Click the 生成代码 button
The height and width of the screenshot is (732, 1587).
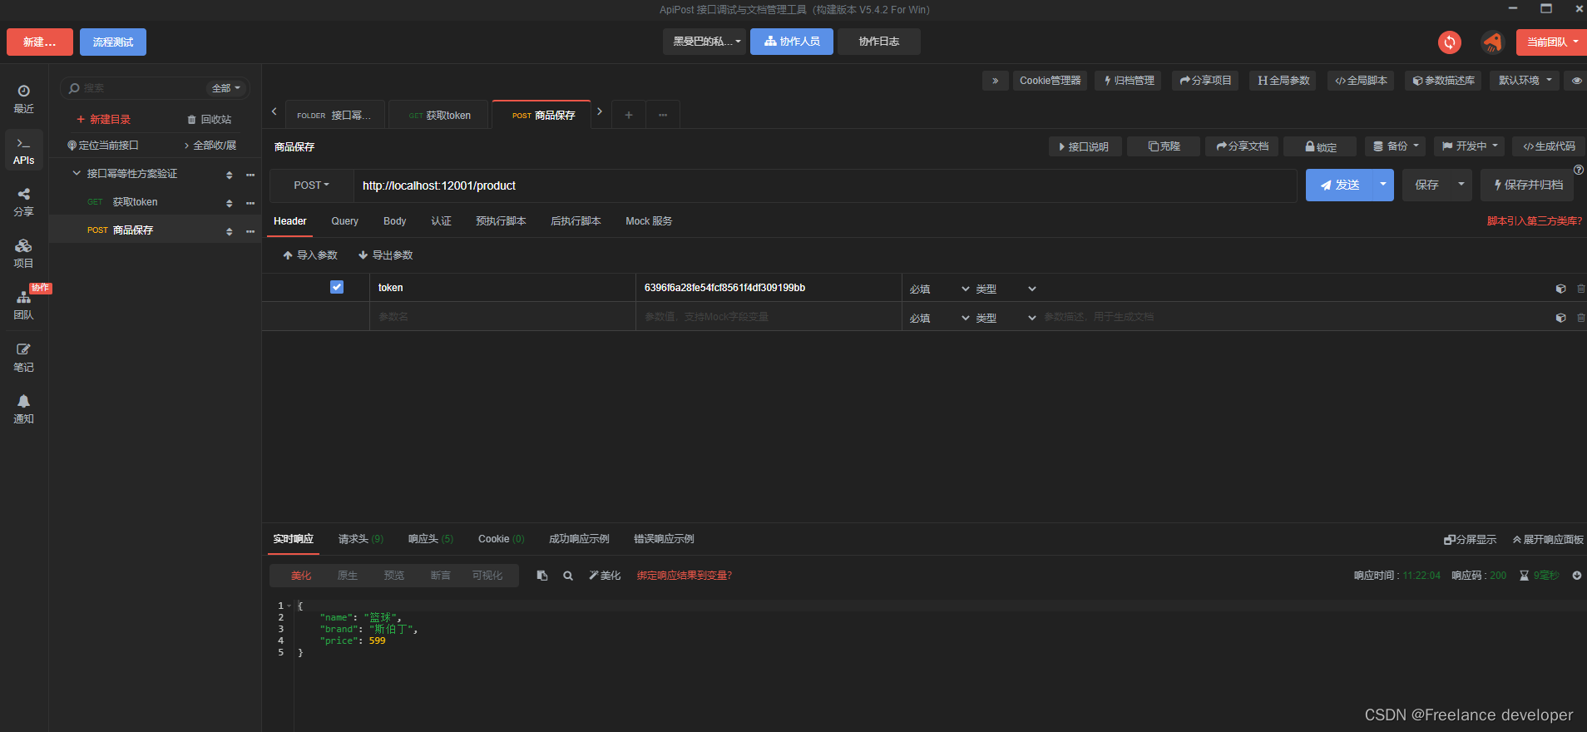pyautogui.click(x=1549, y=146)
